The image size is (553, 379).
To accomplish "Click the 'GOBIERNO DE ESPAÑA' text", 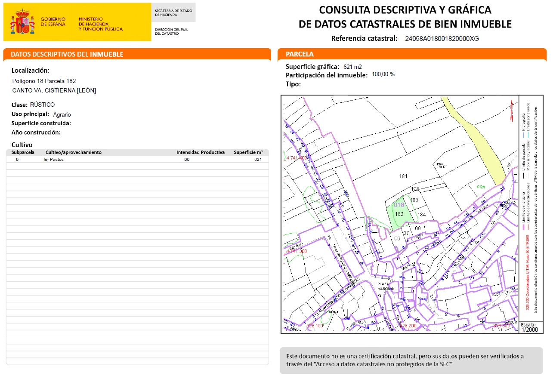I will (53, 22).
